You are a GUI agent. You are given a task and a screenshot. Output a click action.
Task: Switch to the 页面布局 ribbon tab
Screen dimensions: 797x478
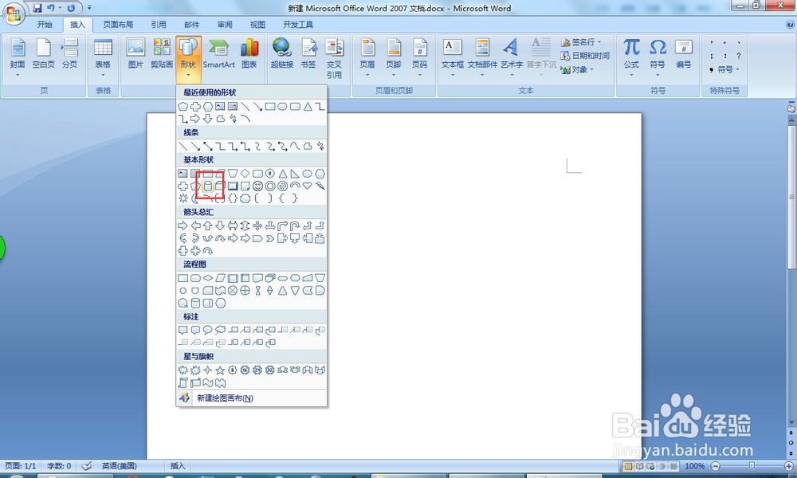tap(118, 24)
